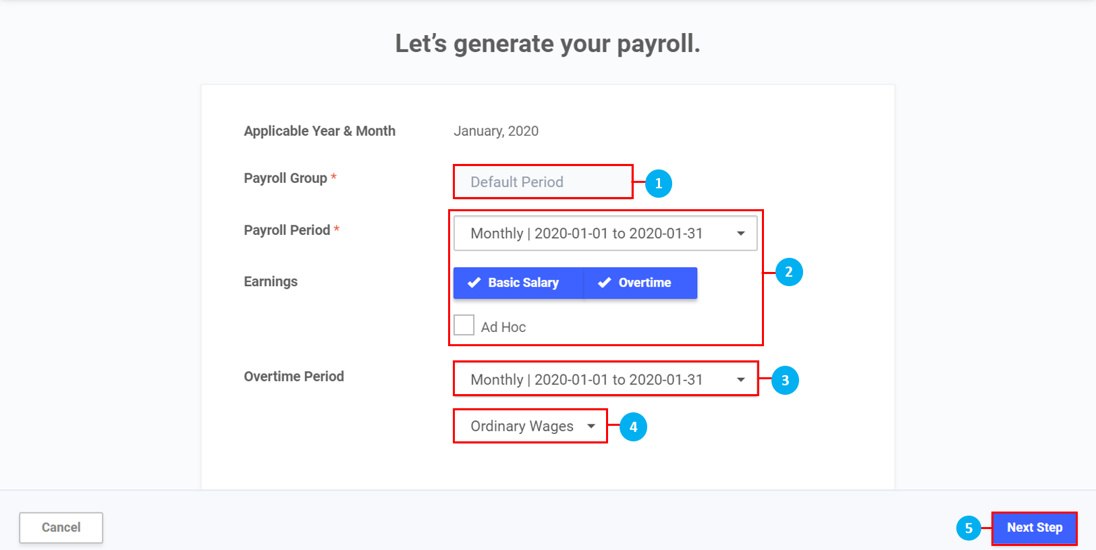
Task: Open the Ordinary Wages dropdown
Action: 531,427
